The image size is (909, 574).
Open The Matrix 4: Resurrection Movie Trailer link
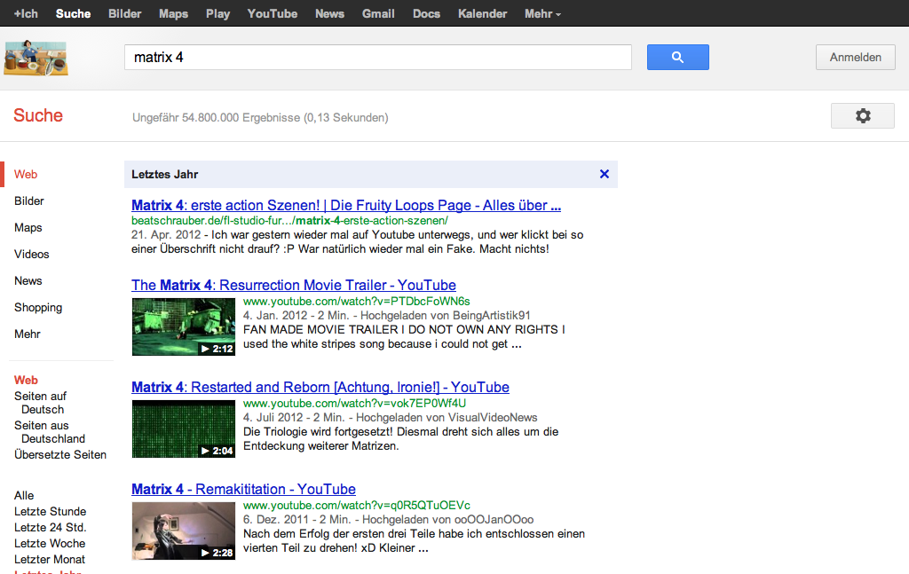(293, 285)
